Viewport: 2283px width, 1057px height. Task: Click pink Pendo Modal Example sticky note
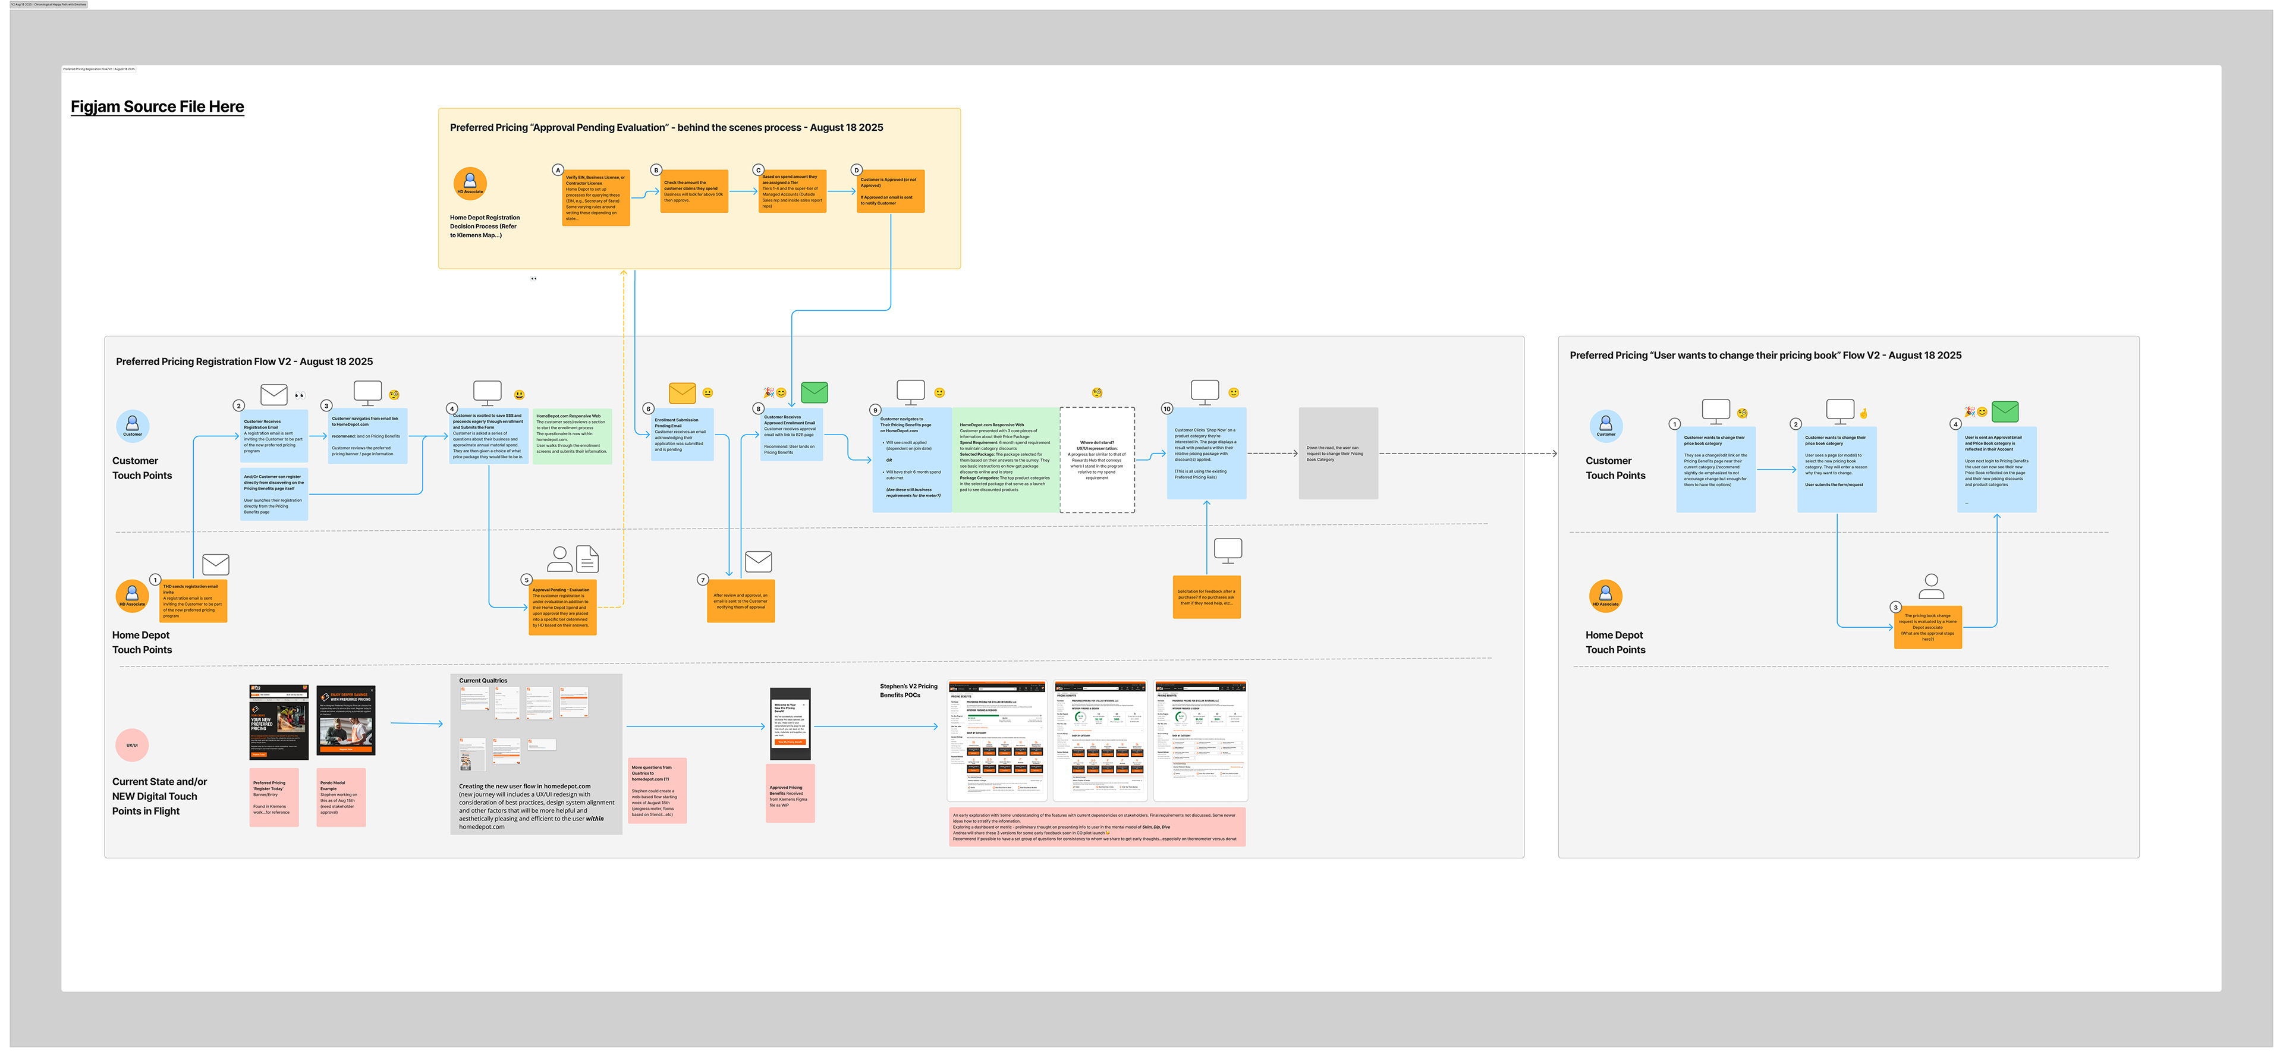(x=341, y=797)
